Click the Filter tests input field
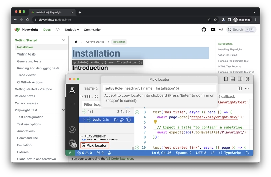Screen dimensions: 271x177 click(91, 105)
